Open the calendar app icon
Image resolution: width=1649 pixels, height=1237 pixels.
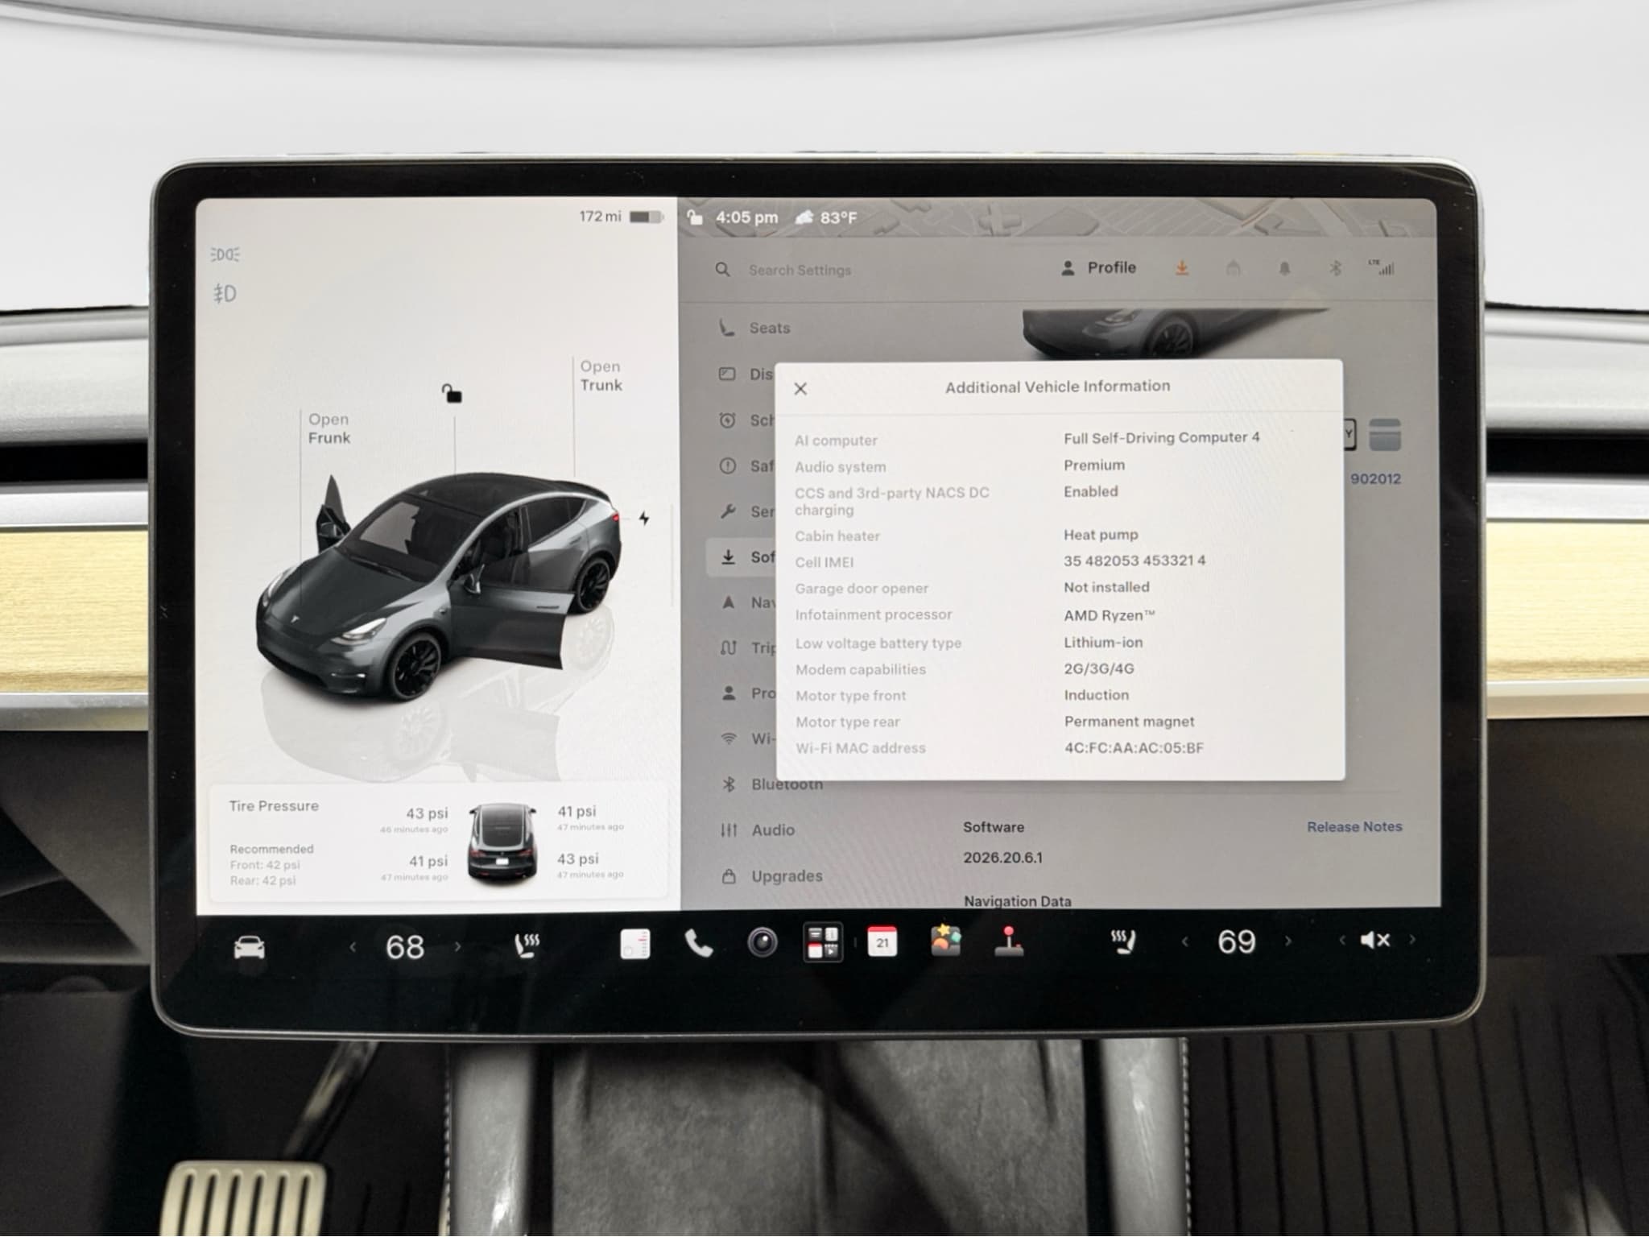(882, 941)
